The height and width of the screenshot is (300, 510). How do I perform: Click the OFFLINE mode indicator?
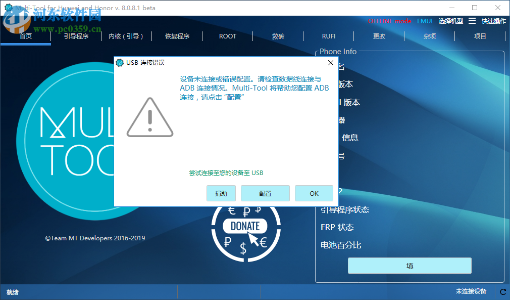tap(390, 21)
